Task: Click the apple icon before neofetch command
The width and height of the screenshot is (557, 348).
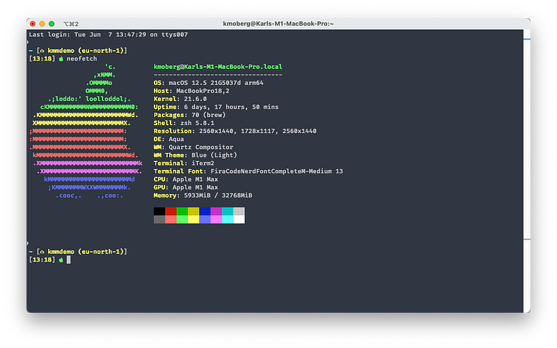Action: [x=61, y=58]
